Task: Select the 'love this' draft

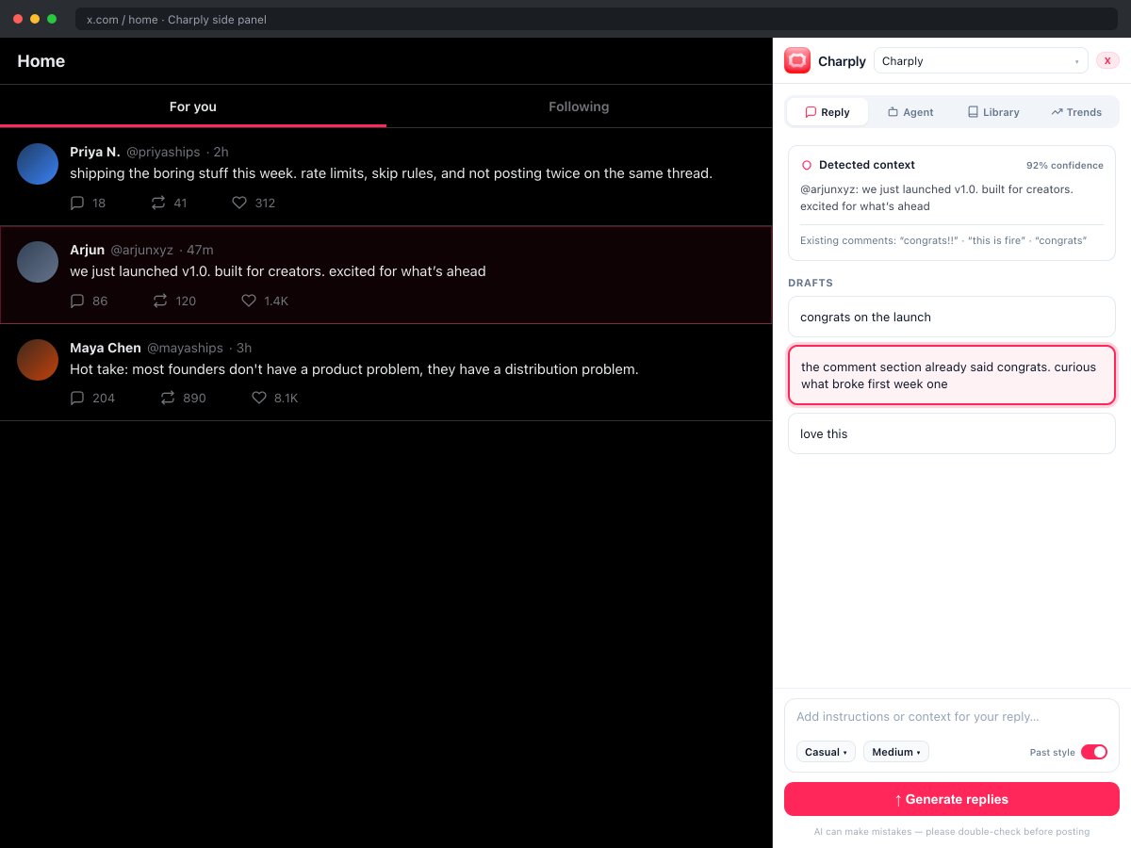Action: (x=952, y=433)
